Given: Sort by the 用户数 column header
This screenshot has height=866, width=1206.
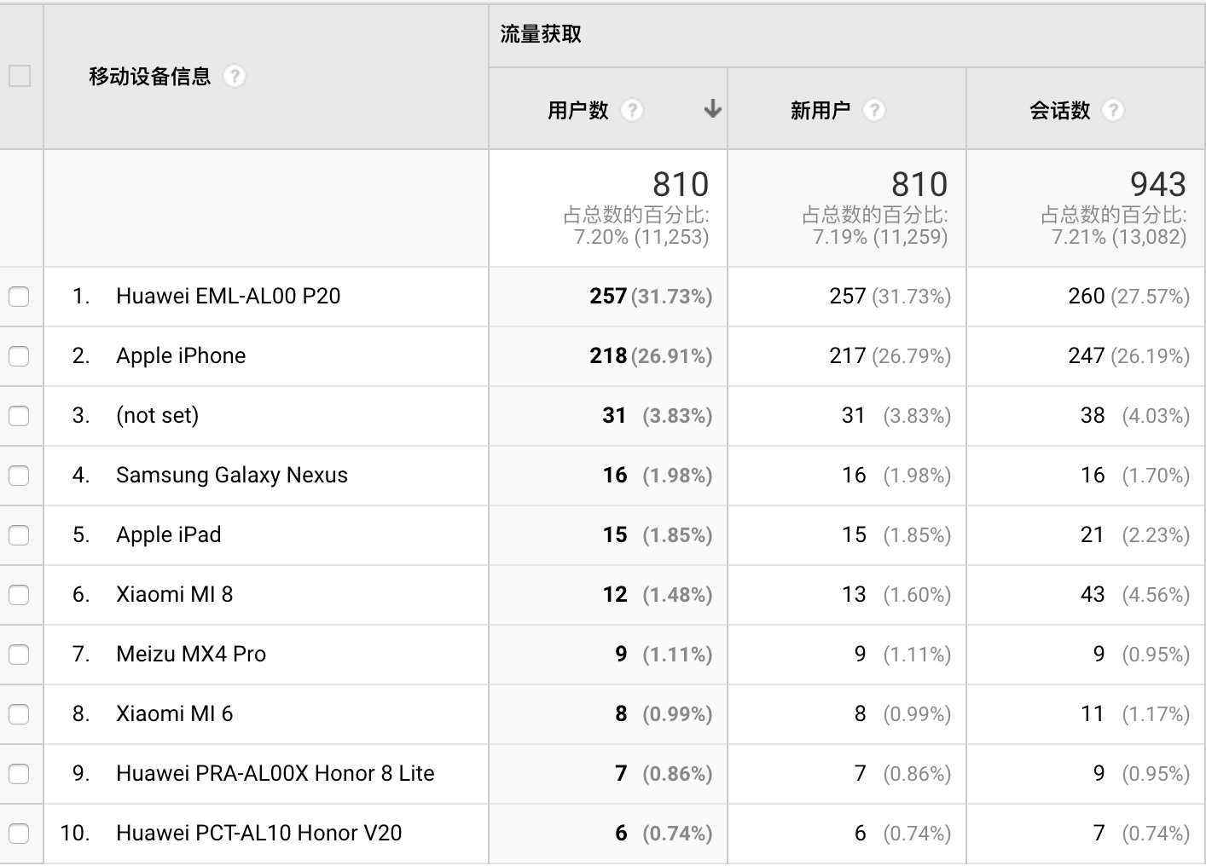Looking at the screenshot, I should [578, 110].
